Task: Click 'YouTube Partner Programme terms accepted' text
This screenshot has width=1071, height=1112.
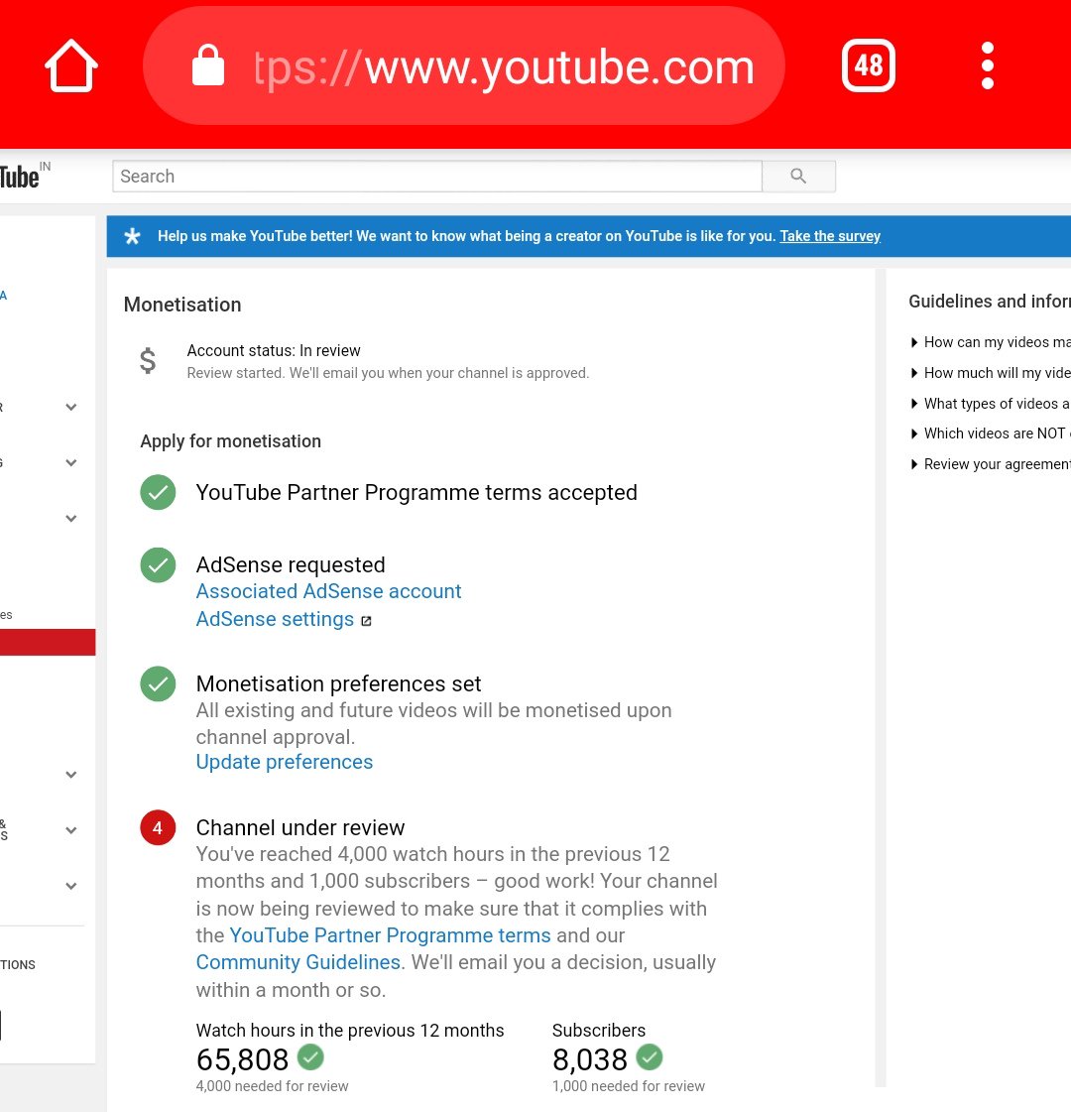Action: coord(416,492)
